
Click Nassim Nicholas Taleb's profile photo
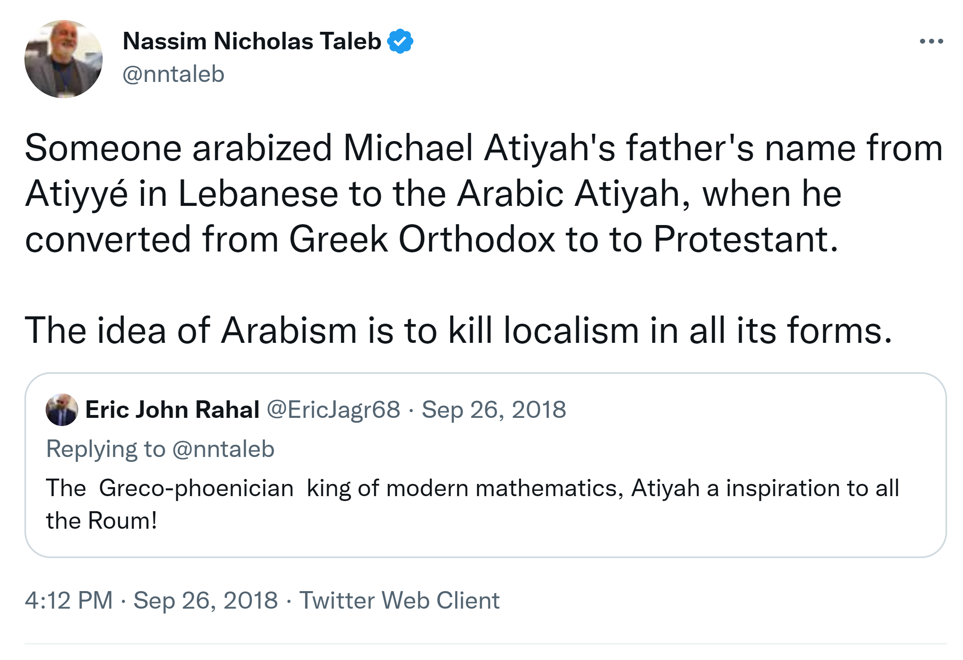pyautogui.click(x=64, y=59)
